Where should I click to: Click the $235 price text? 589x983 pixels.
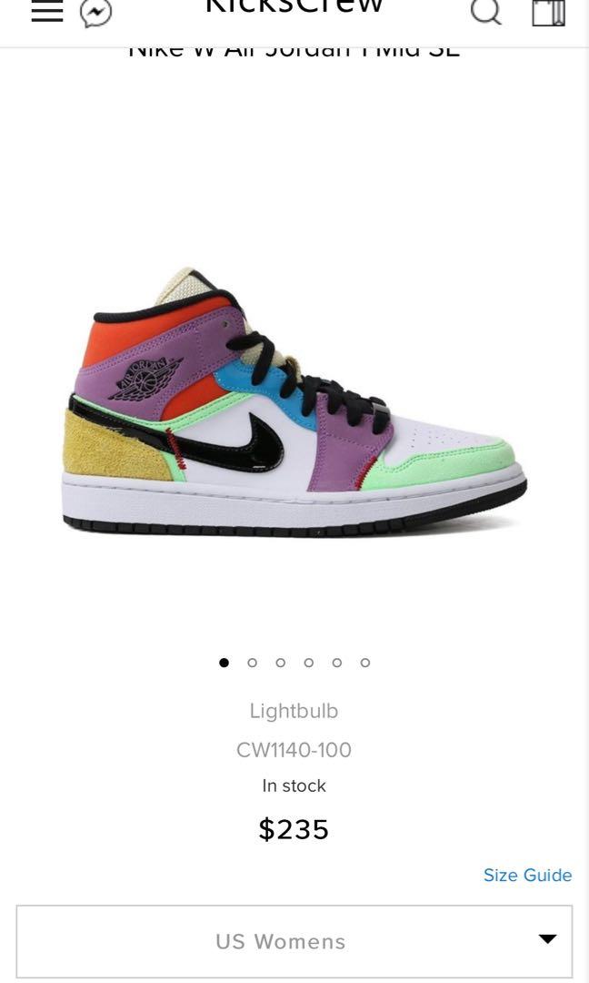click(294, 829)
